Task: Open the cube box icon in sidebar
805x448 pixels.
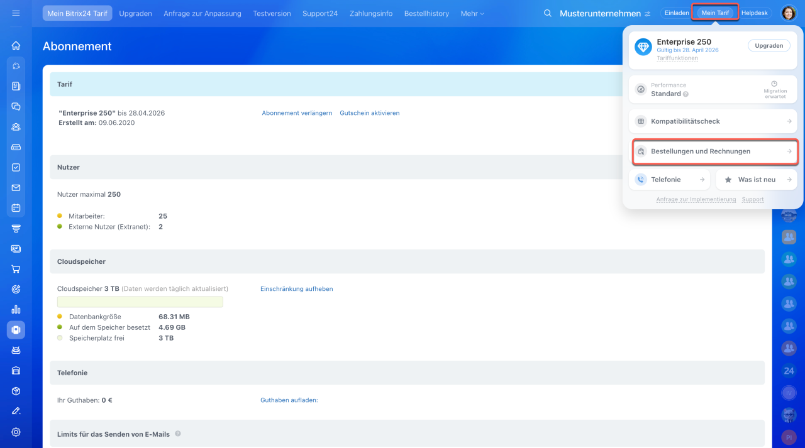Action: [16, 391]
